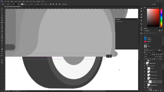
Task: Hide the Layer 4 layer
Action: (145, 82)
